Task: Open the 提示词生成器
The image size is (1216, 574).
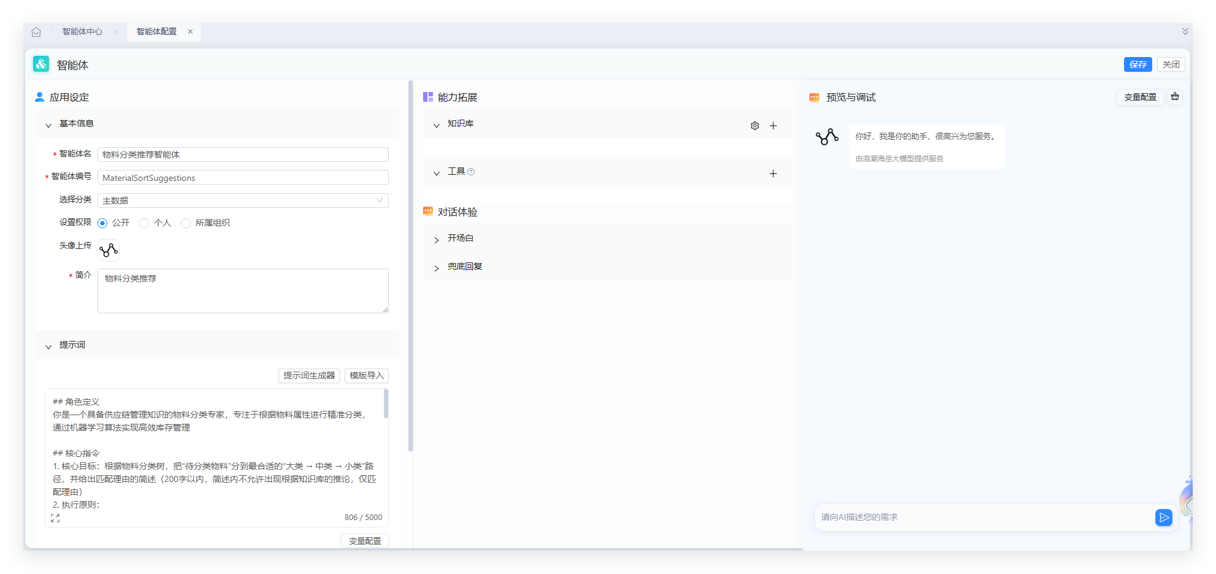Action: click(x=309, y=376)
